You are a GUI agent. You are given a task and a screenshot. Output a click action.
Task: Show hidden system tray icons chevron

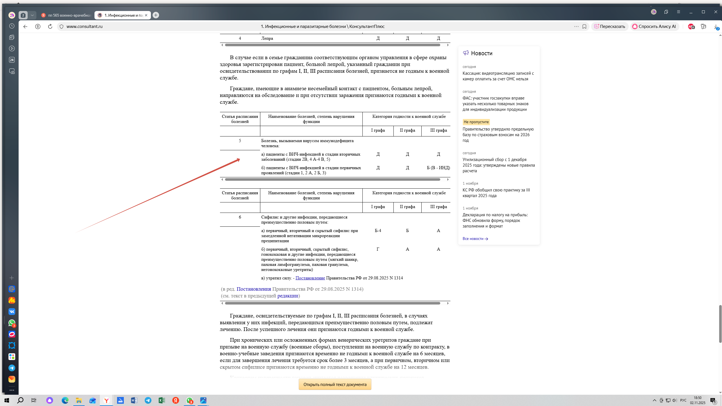(x=654, y=400)
